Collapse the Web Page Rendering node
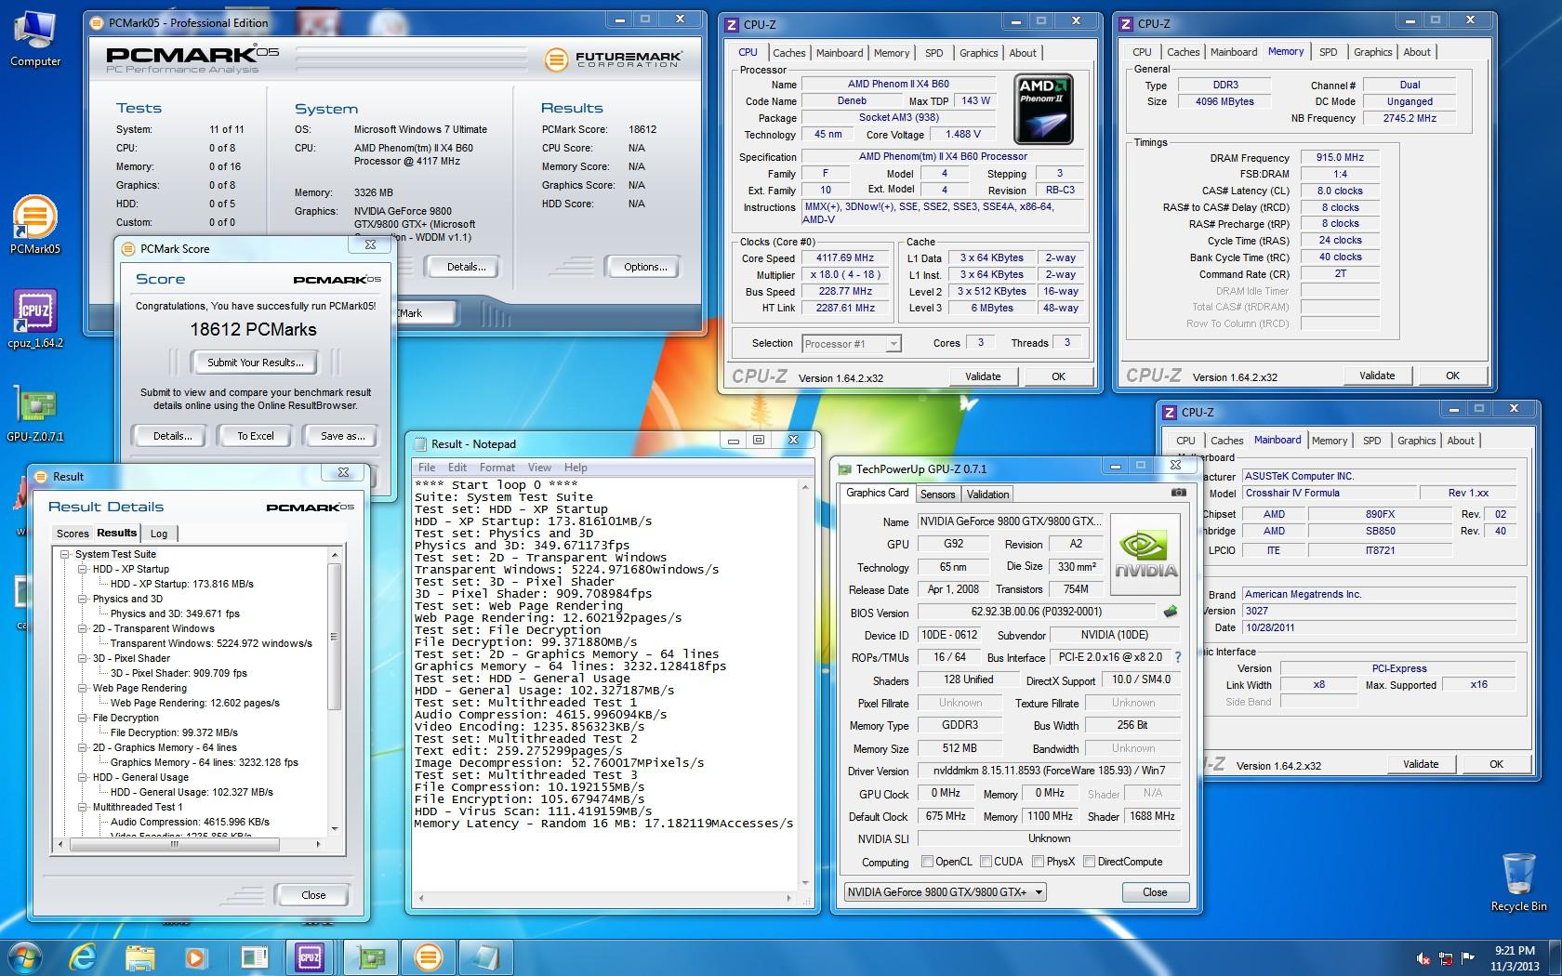The height and width of the screenshot is (976, 1562). 82,688
